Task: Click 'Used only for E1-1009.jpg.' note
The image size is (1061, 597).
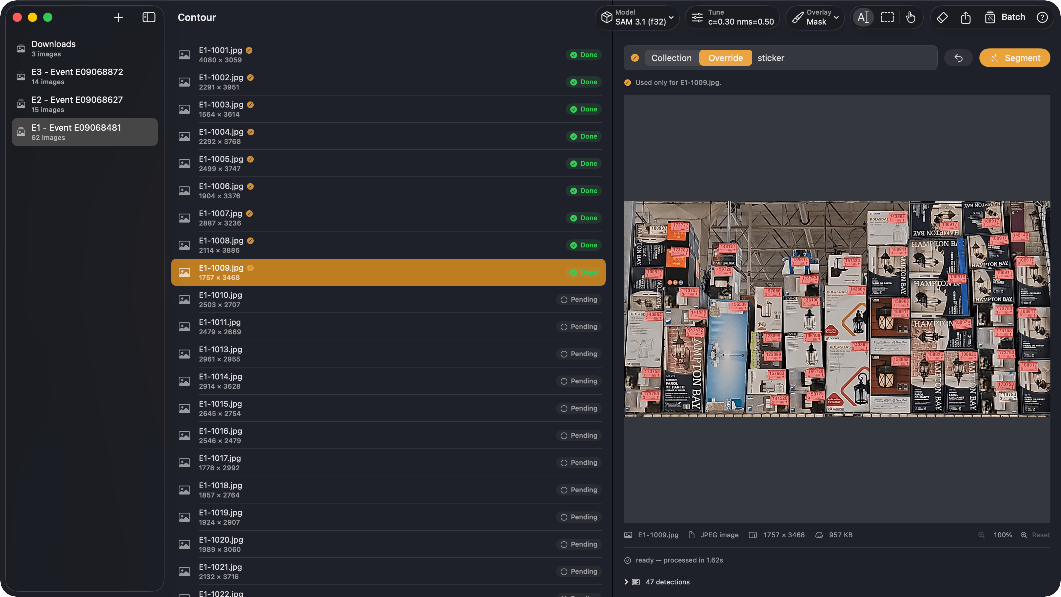Action: 677,82
